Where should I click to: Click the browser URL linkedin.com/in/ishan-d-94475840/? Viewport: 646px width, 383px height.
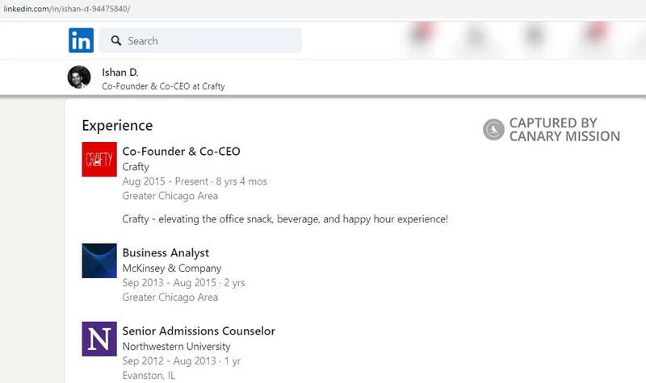[x=67, y=9]
